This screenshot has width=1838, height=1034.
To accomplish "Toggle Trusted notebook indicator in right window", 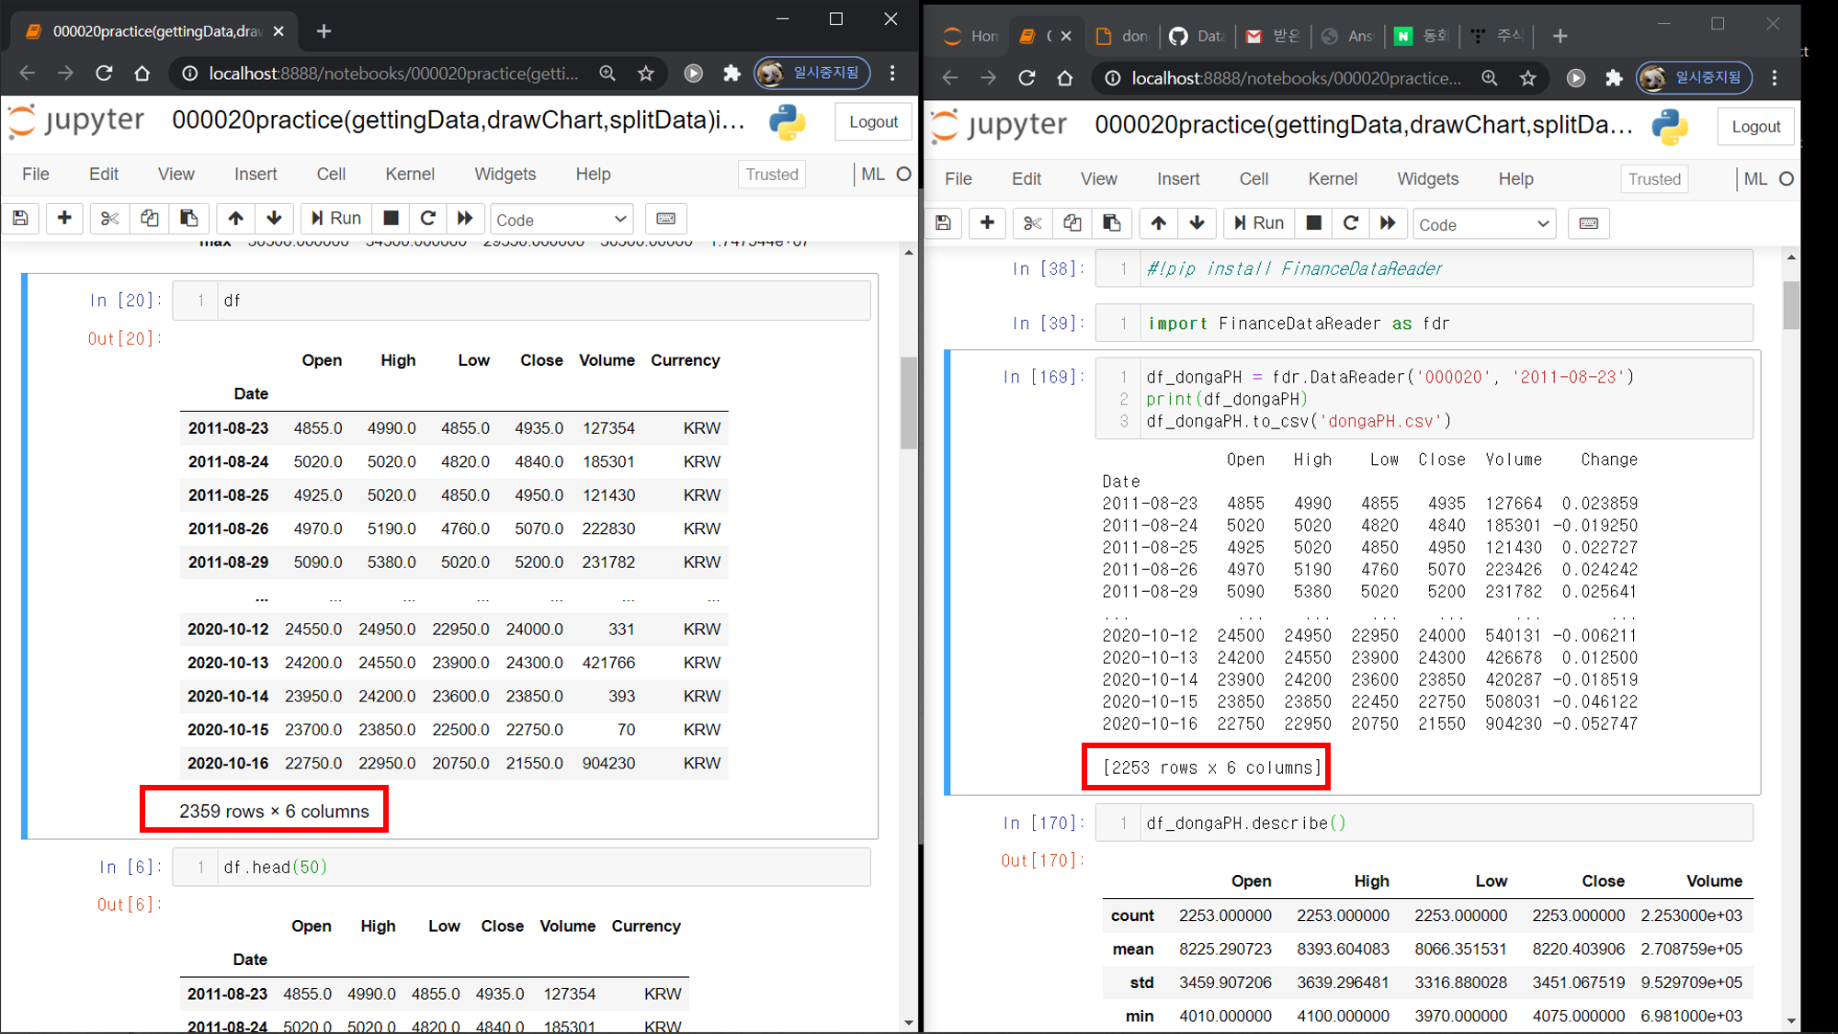I will [x=1653, y=179].
